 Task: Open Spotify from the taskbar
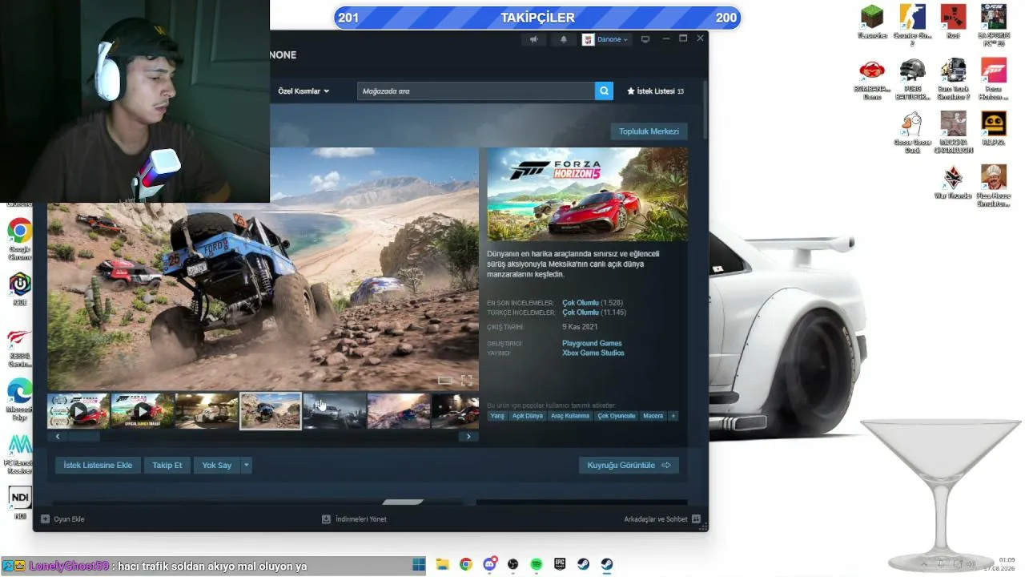pos(537,564)
